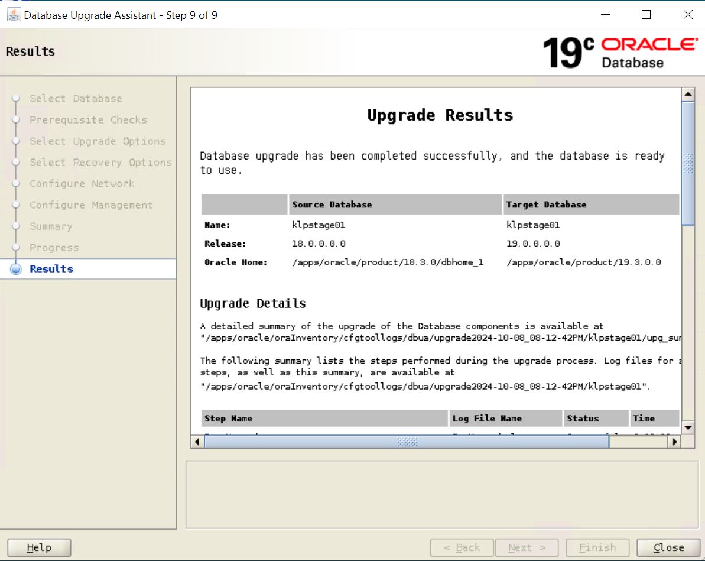Click the scroll-down arrow of the vertical scrollbar

688,427
